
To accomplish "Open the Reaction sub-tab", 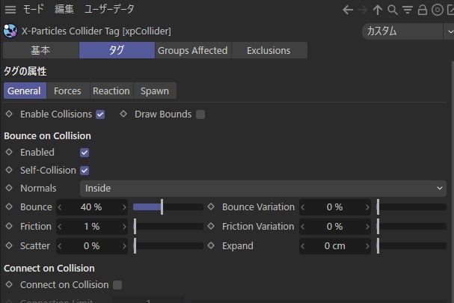I will [111, 91].
